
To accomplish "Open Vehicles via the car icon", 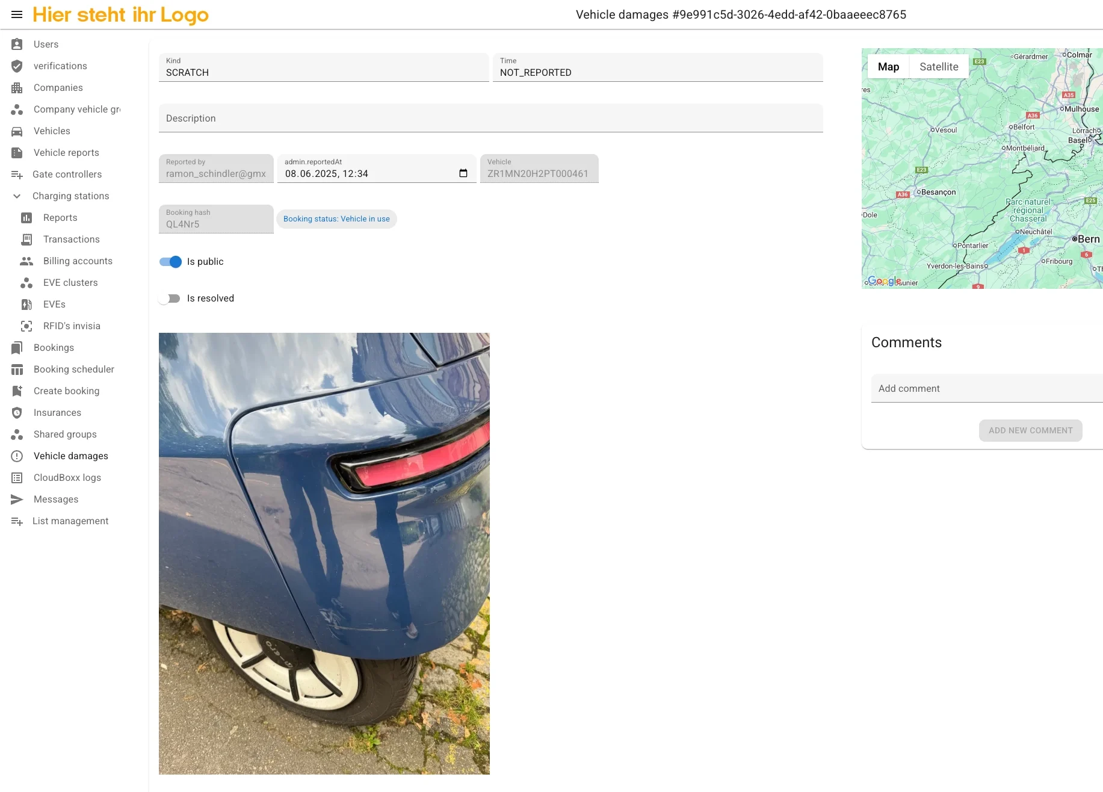I will 17,131.
